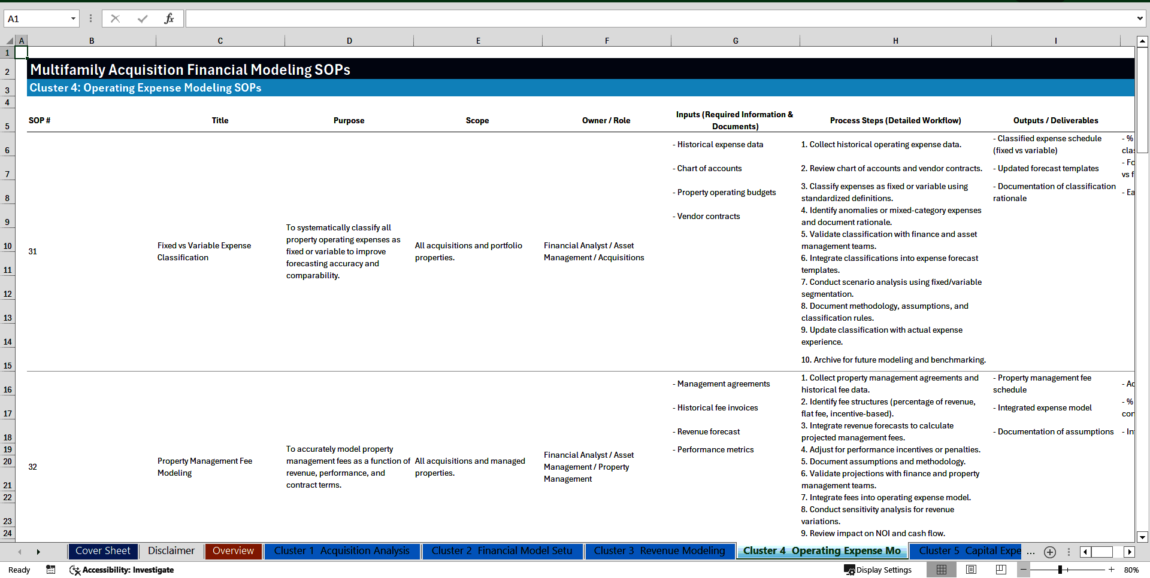Screen dimensions: 1150x578
Task: Toggle Normal view in the status bar
Action: (x=941, y=570)
